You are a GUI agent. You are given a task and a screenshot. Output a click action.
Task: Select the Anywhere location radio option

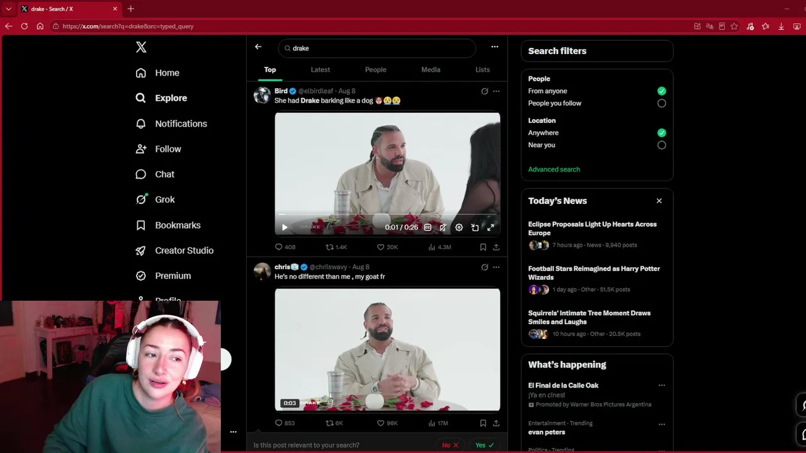[x=662, y=133]
